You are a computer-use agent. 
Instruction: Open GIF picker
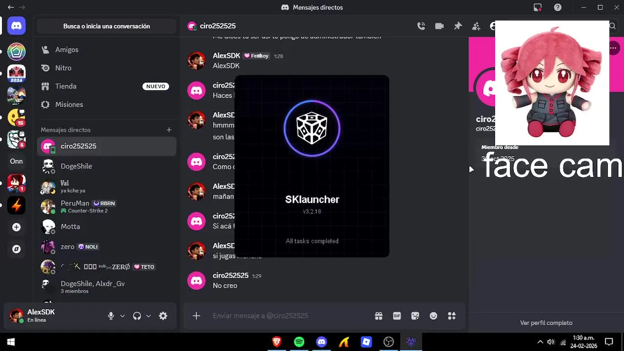(x=397, y=316)
